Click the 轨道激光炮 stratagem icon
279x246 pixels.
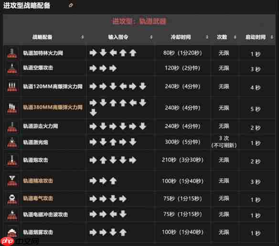pos(12,142)
